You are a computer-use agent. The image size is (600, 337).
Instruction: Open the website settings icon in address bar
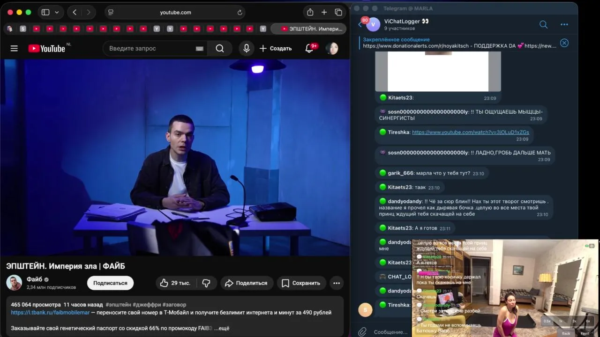coord(111,13)
